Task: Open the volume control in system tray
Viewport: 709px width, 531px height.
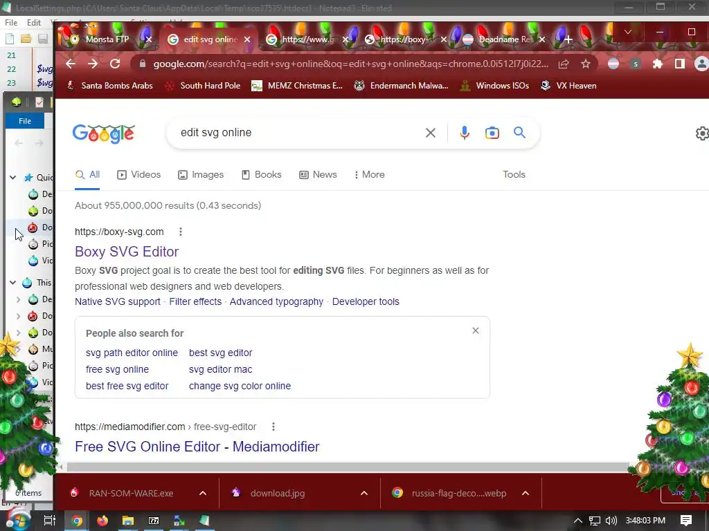Action: (611, 521)
